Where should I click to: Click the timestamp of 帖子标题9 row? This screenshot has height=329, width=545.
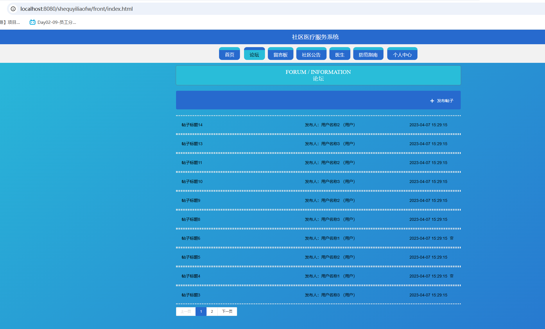(428, 200)
